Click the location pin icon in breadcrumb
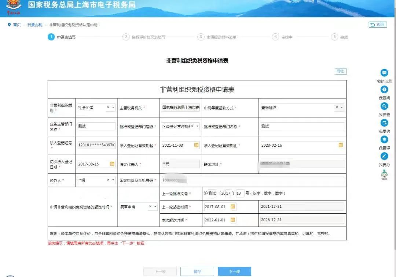The image size is (396, 277). point(9,25)
